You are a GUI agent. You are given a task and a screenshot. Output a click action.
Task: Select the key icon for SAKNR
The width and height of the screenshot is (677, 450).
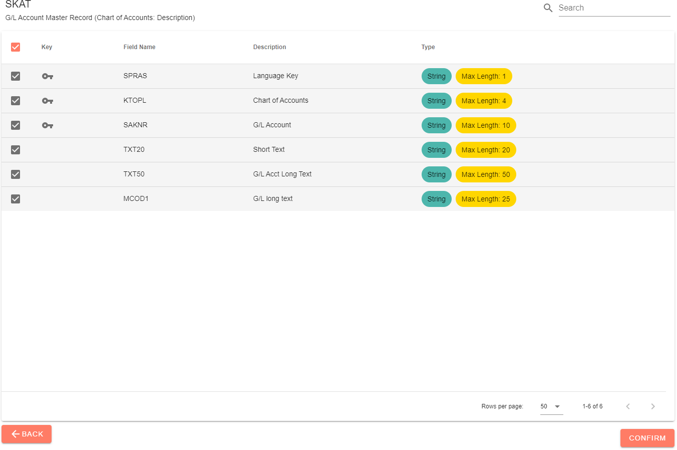point(47,125)
